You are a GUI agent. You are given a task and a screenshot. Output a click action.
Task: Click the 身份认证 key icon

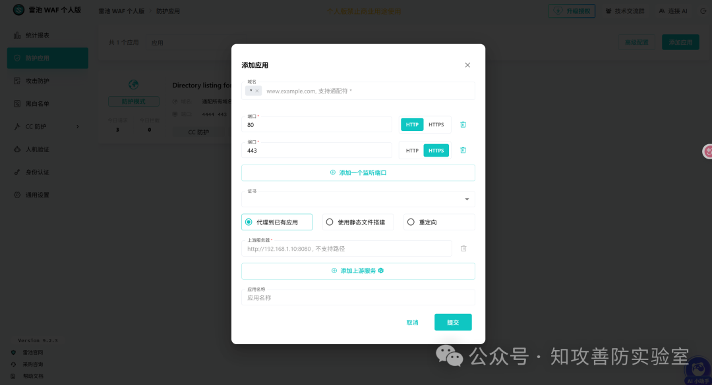click(17, 172)
